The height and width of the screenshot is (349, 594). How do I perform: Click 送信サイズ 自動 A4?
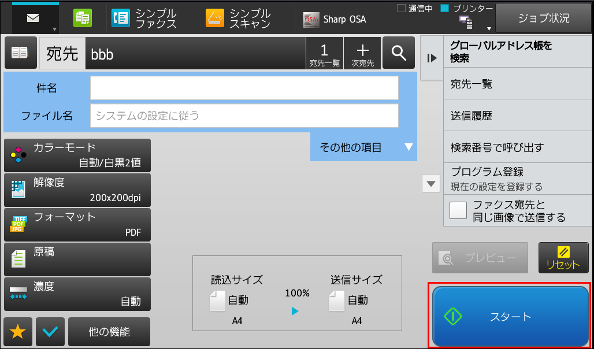357,299
